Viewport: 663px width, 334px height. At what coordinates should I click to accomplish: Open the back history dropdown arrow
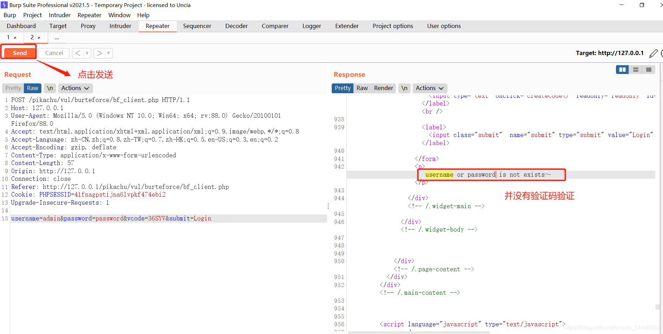[x=87, y=53]
